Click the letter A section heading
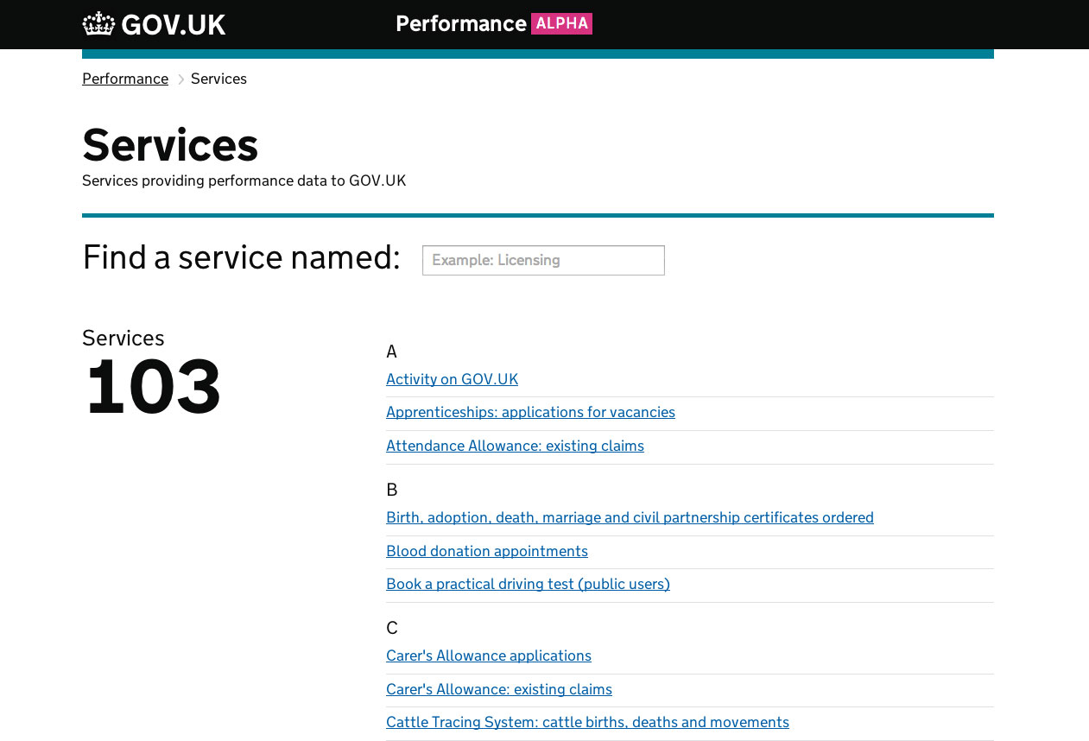 click(x=391, y=351)
